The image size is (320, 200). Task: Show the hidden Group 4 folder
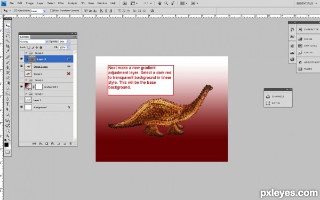21,80
